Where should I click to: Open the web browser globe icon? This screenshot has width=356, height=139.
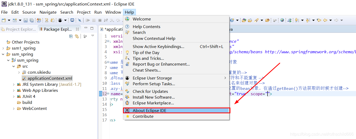(x=282, y=20)
